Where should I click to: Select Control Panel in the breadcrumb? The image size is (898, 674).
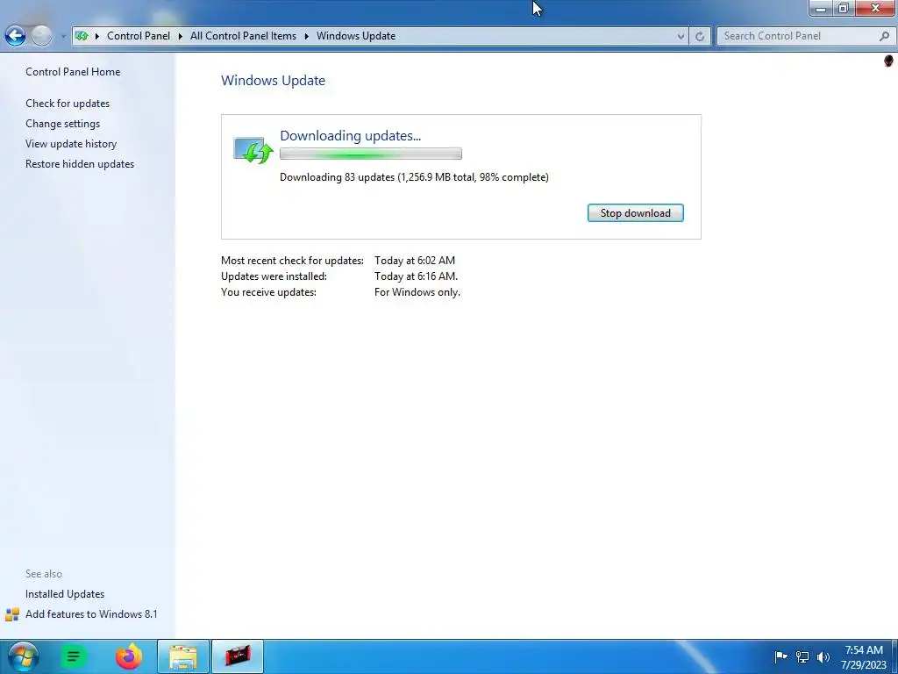[138, 35]
